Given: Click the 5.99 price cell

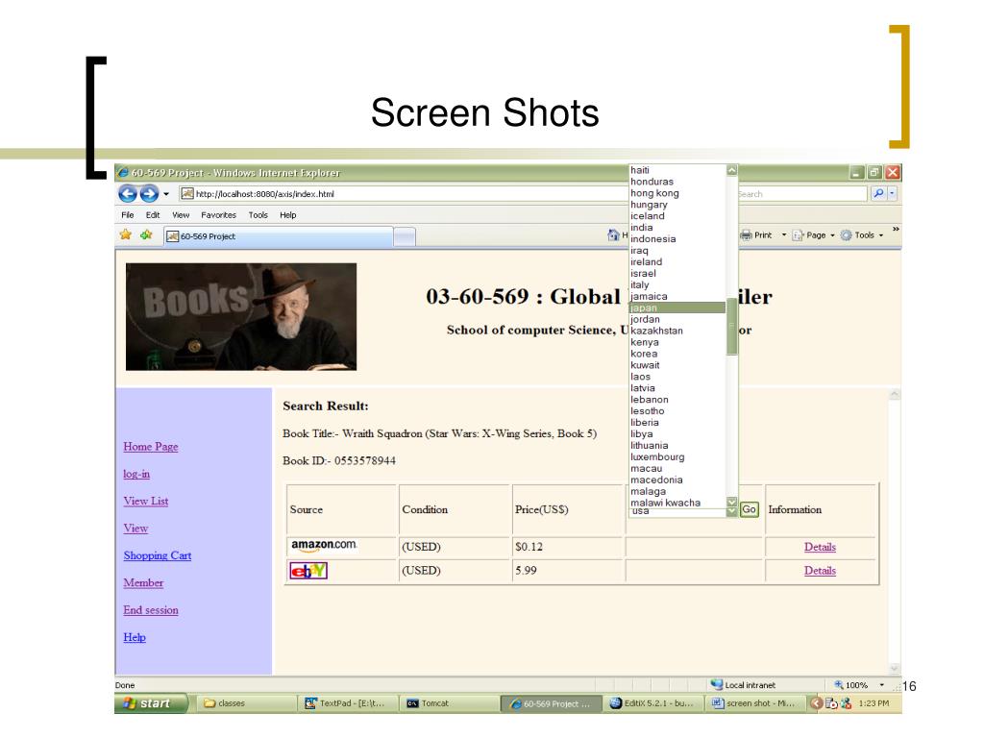Looking at the screenshot, I should pyautogui.click(x=568, y=571).
